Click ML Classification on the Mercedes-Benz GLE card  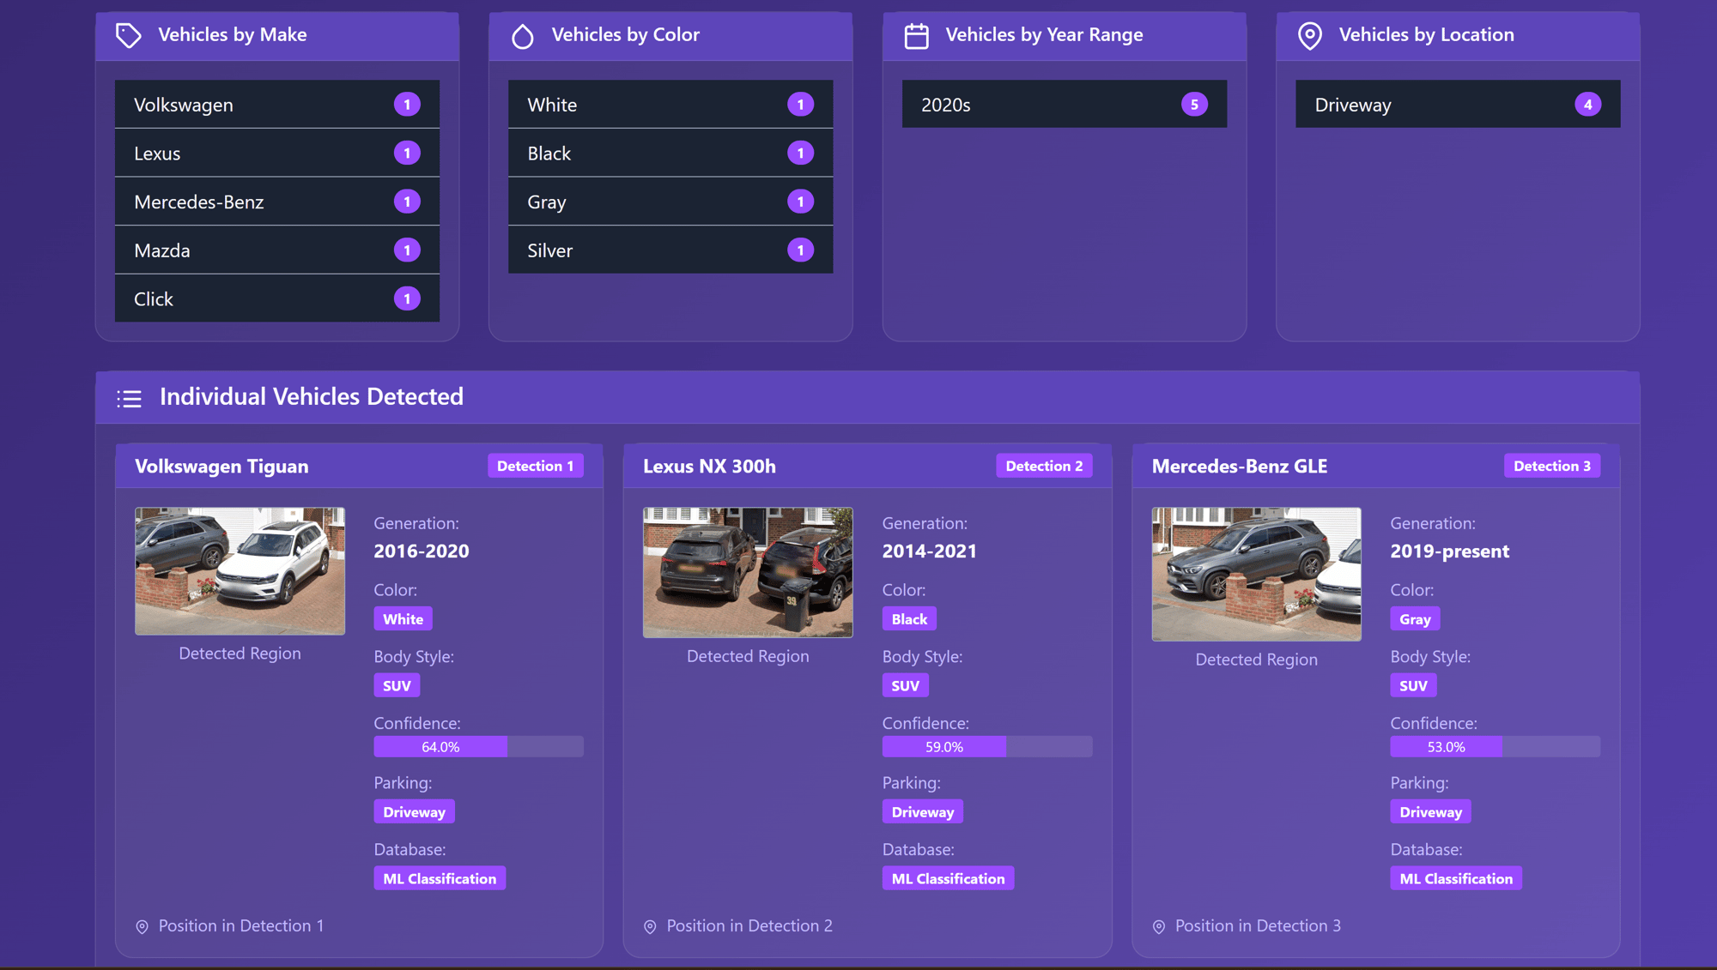1456,879
